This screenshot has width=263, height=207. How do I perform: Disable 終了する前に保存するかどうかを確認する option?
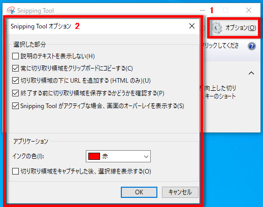[15, 93]
